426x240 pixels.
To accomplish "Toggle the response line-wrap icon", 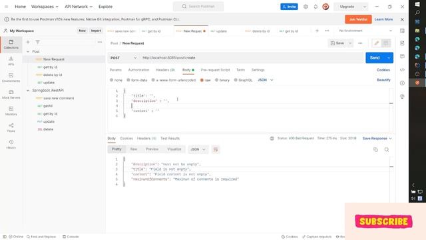I will (x=216, y=149).
